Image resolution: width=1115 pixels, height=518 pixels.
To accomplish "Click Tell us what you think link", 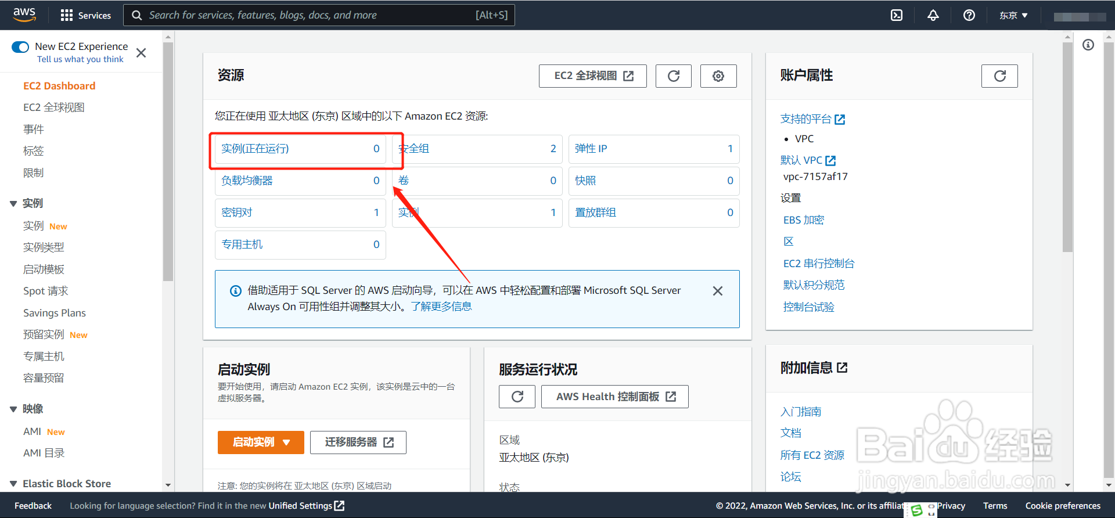I will click(80, 59).
